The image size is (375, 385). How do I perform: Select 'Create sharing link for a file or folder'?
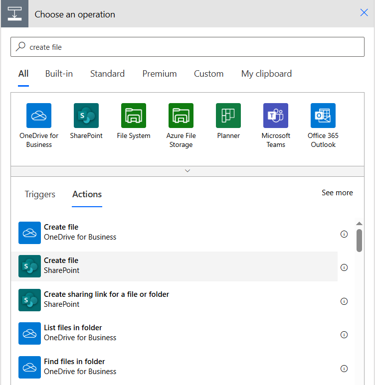point(175,300)
